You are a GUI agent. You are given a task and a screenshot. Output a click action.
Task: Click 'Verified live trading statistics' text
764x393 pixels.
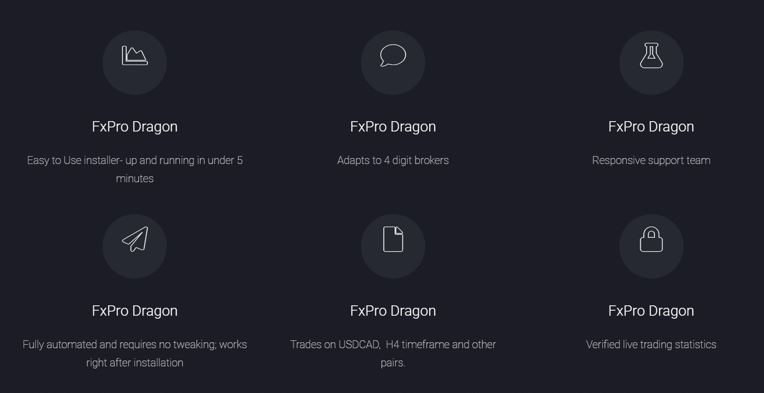click(651, 344)
